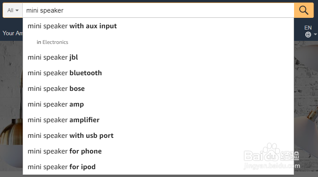Expand the arrow beside the globe icon

315,35
